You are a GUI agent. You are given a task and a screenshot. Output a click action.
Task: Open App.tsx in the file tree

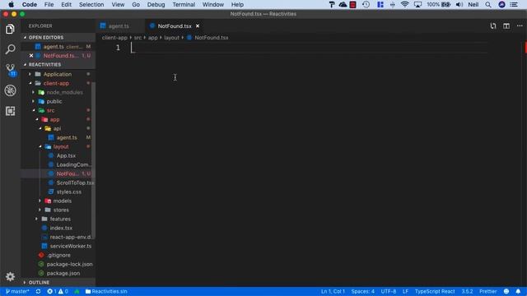[66, 155]
